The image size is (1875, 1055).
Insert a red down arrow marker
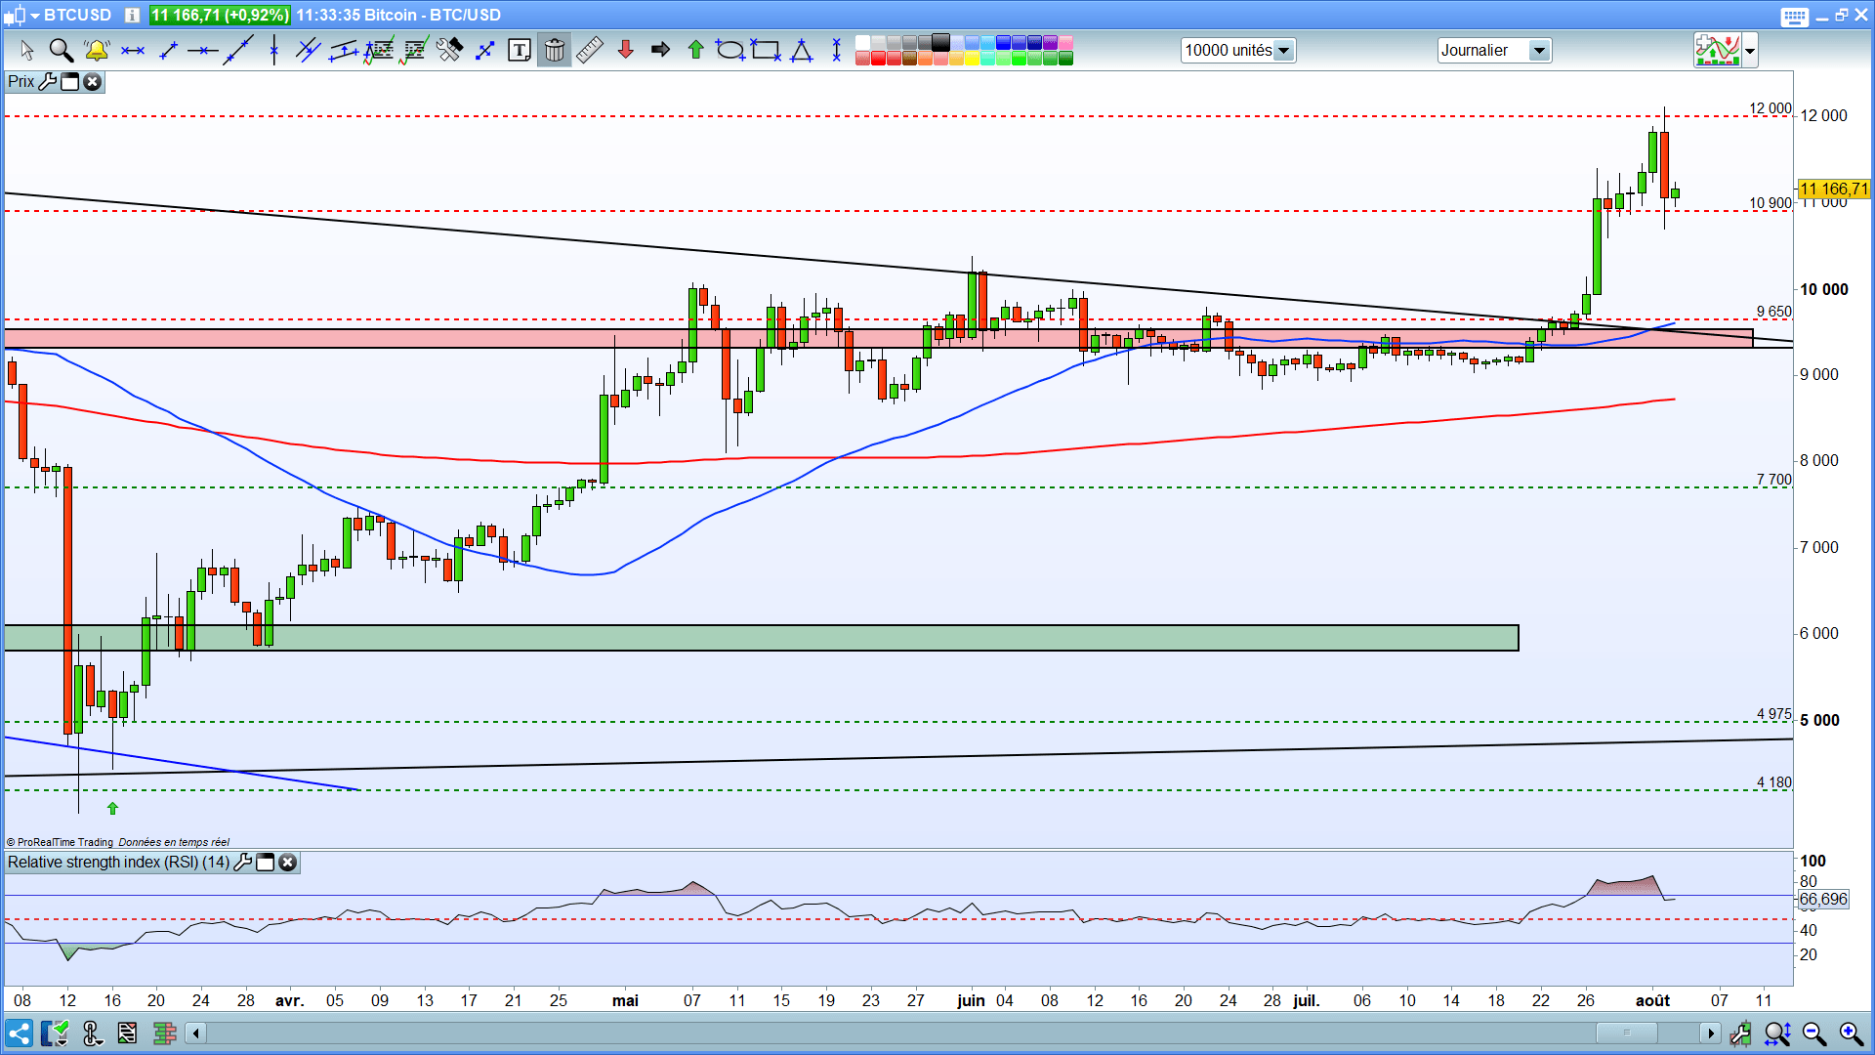[626, 50]
